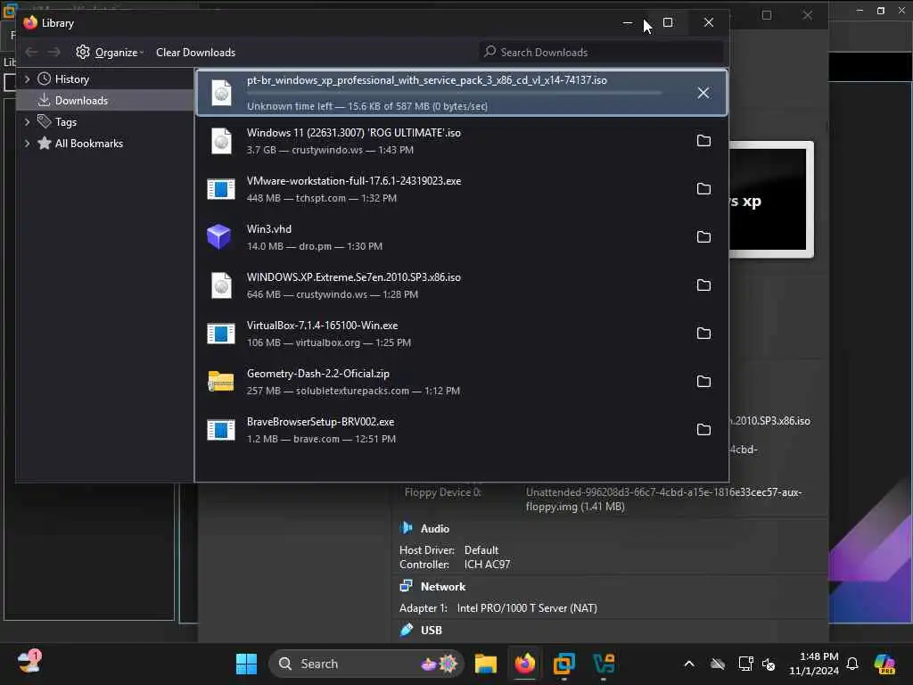Image resolution: width=913 pixels, height=685 pixels.
Task: Cancel the pt-br_windows_xp_professional iso download
Action: [x=703, y=93]
